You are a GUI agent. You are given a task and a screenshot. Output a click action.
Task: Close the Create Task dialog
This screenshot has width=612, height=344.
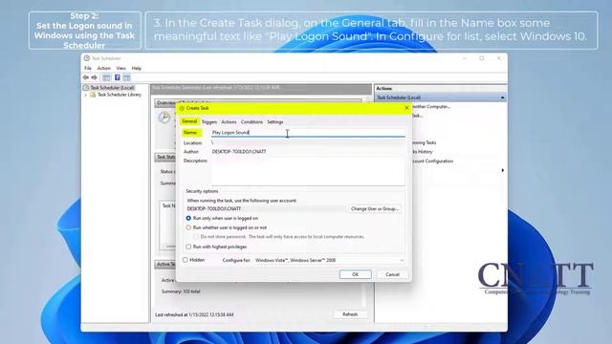coord(406,108)
